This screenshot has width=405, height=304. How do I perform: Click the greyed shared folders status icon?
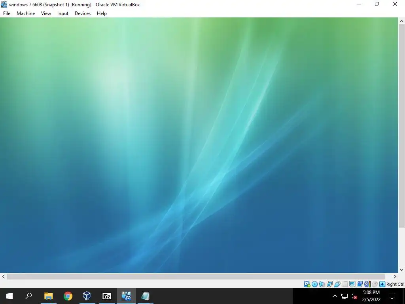[x=344, y=284]
